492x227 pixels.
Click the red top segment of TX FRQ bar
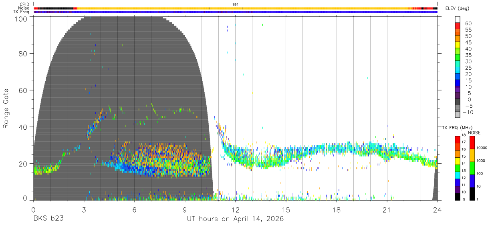(458, 139)
